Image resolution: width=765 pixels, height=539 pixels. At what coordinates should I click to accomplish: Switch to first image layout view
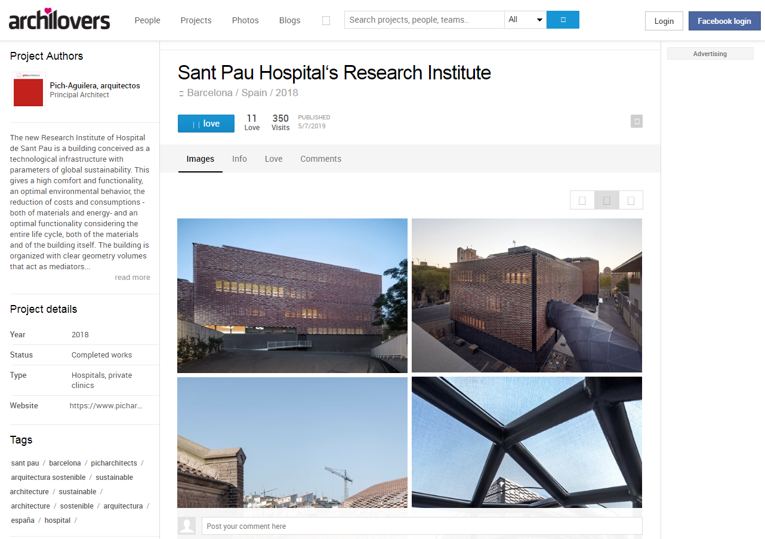(582, 201)
